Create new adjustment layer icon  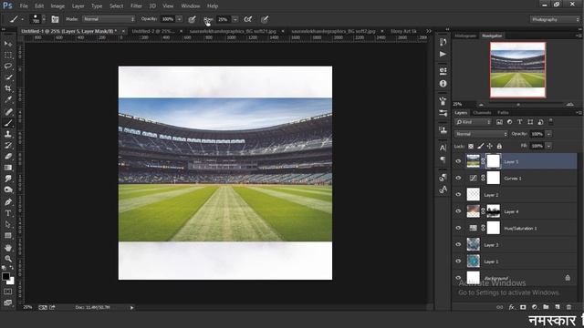click(x=535, y=307)
